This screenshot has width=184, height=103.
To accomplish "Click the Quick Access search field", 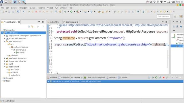I will coord(164,16).
